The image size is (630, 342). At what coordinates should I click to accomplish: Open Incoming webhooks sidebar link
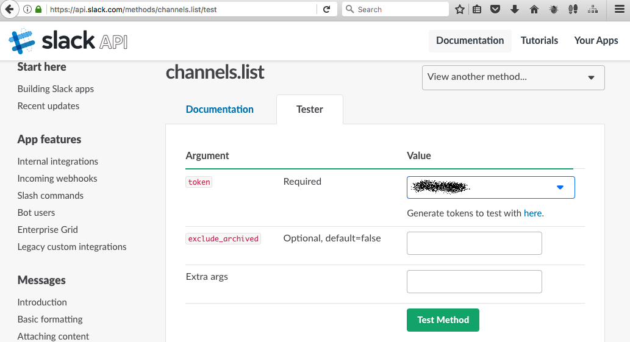click(x=57, y=179)
